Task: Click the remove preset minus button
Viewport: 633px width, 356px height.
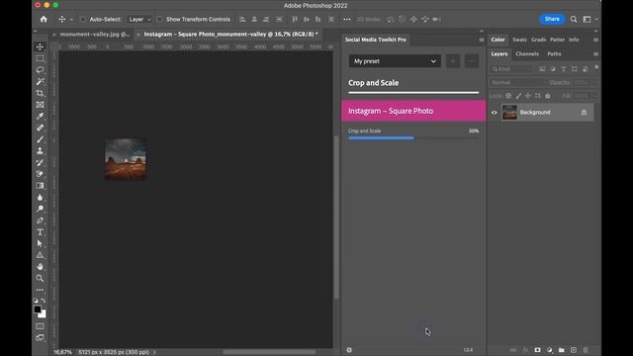Action: coord(472,61)
